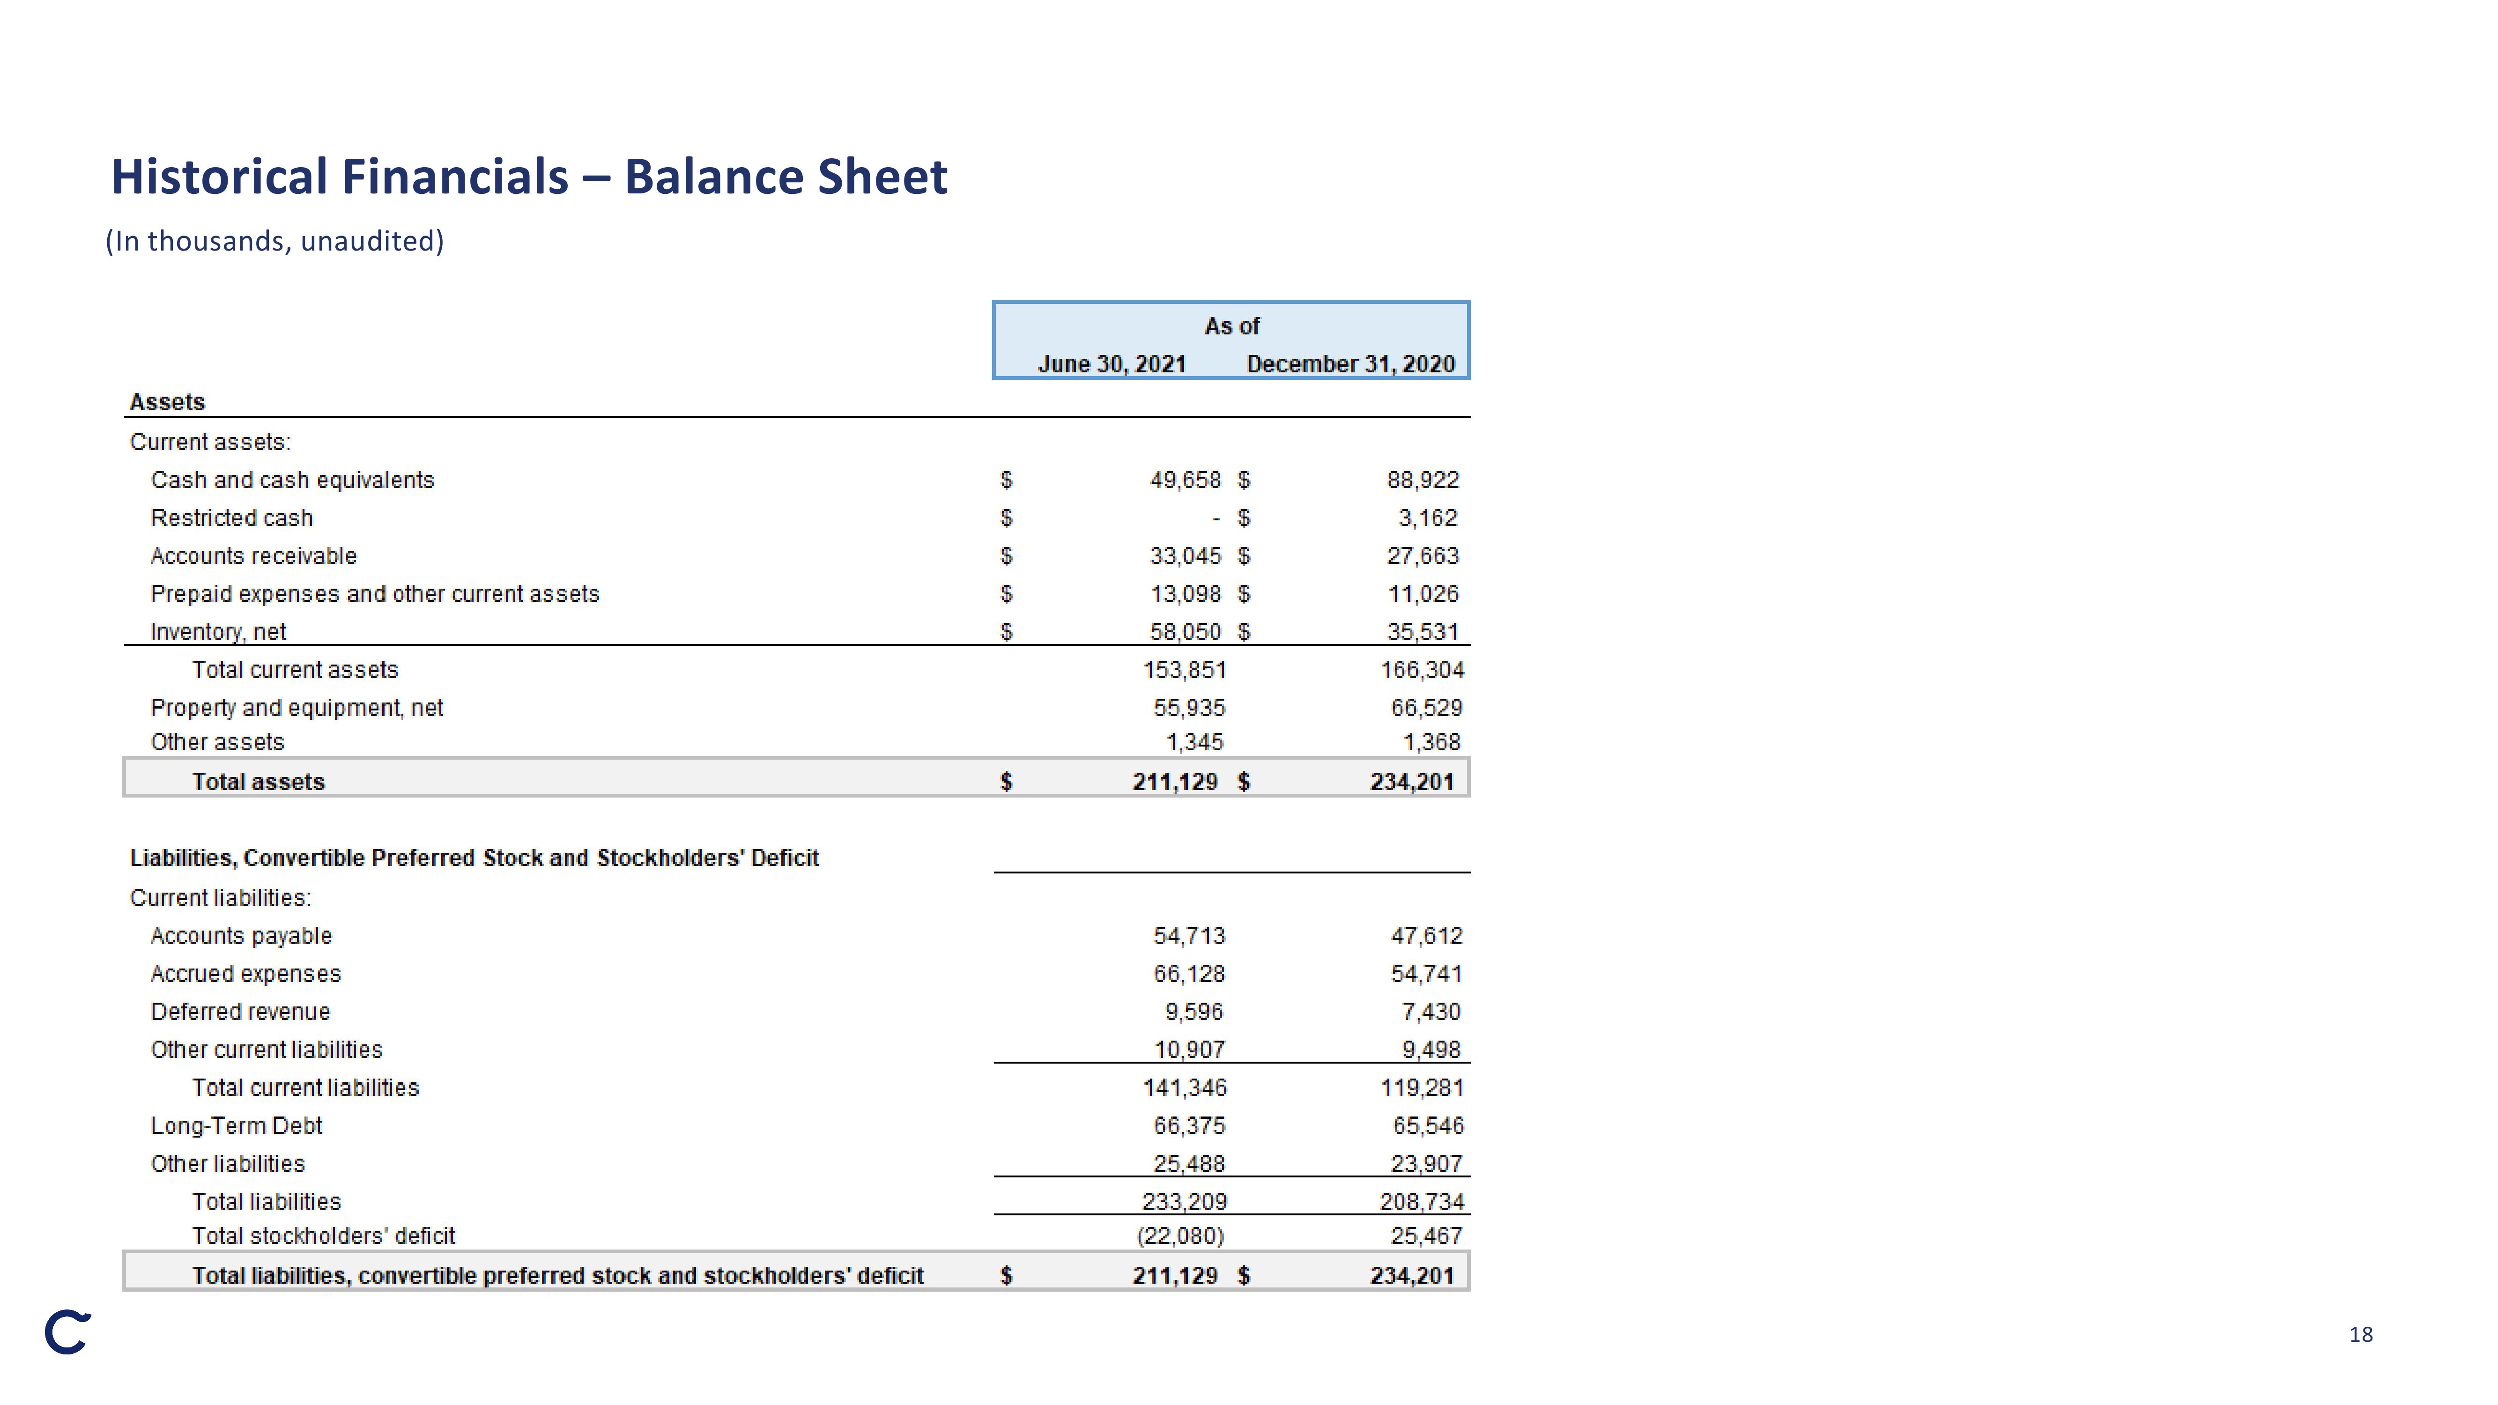Click the 'Other current liabilities' label
Image resolution: width=2498 pixels, height=1405 pixels.
click(x=267, y=1050)
